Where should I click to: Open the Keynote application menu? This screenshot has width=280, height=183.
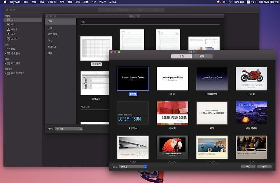click(15, 2)
